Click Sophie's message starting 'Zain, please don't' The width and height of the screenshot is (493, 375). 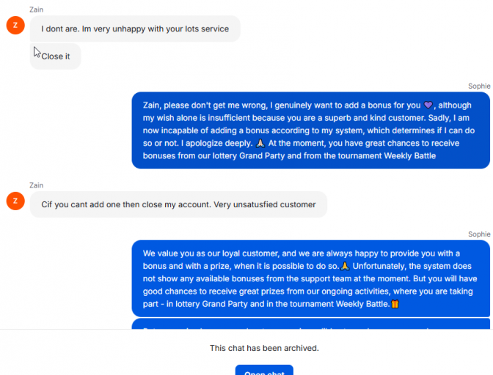tap(310, 130)
